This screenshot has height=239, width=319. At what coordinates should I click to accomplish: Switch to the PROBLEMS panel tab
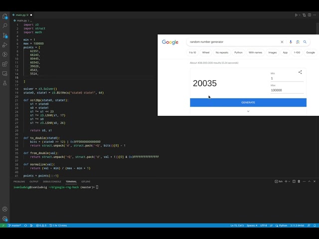point(19,181)
